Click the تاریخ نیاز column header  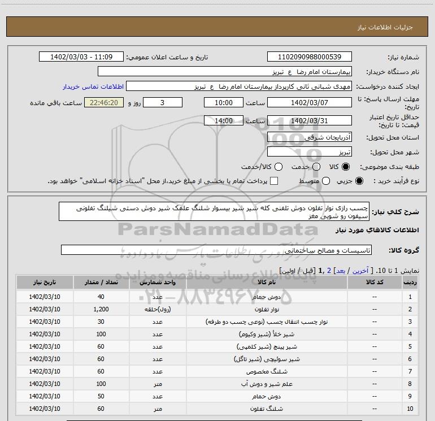click(x=45, y=282)
